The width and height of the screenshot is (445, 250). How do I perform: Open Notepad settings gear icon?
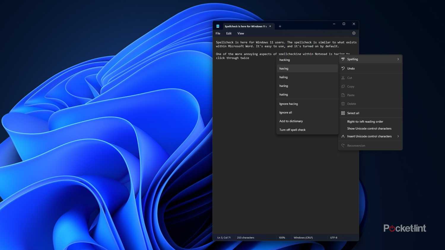354,33
